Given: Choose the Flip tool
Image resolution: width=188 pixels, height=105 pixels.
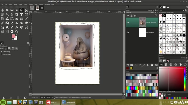Looking at the screenshot, I should tap(26, 14).
